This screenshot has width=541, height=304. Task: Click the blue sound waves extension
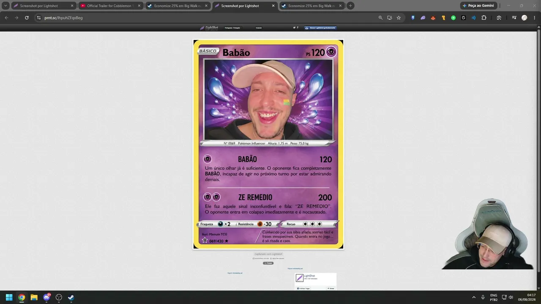pyautogui.click(x=474, y=18)
